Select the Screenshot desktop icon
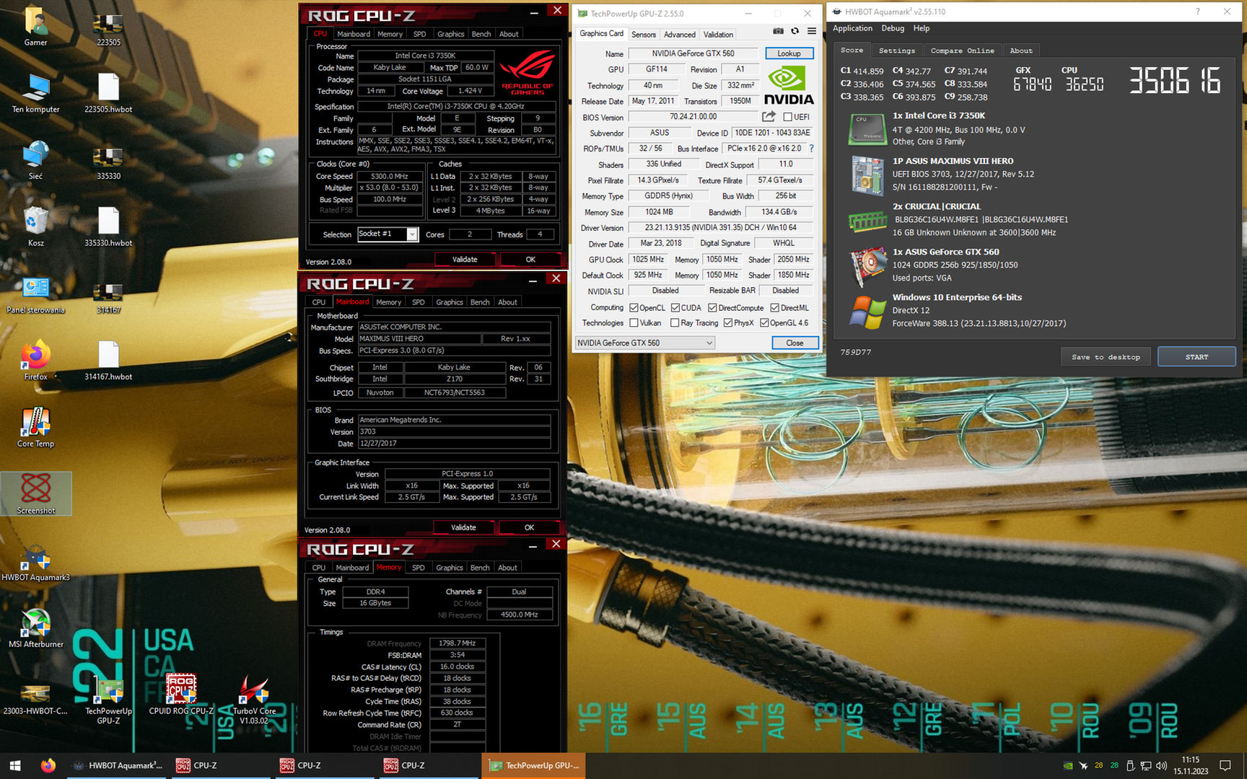Image resolution: width=1247 pixels, height=779 pixels. point(36,494)
